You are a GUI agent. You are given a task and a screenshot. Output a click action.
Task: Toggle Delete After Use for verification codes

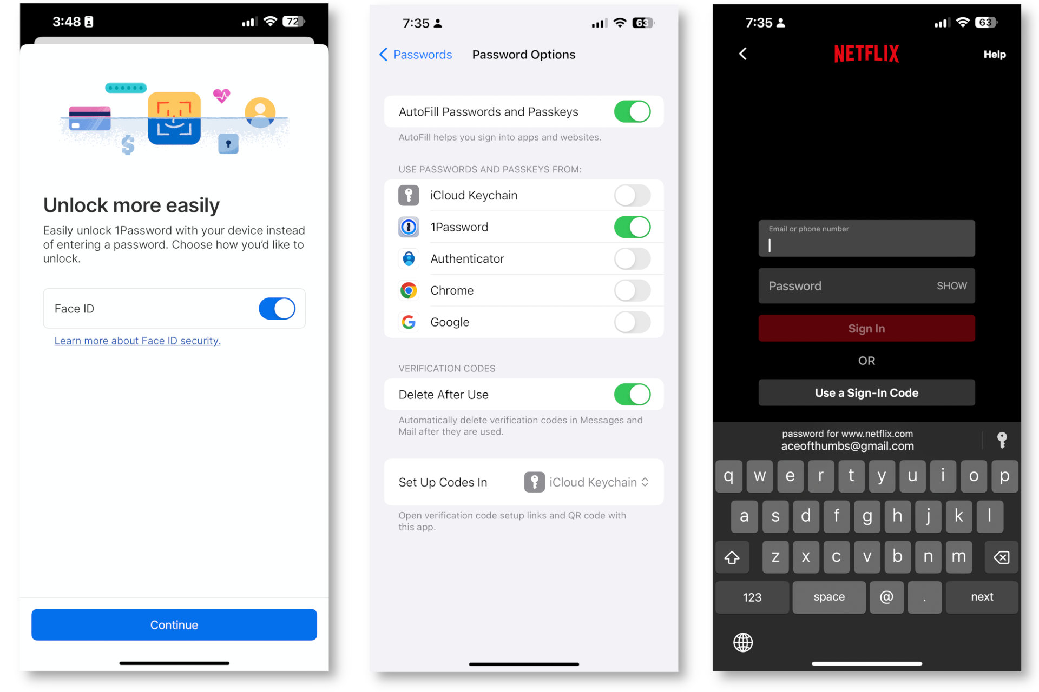(x=633, y=394)
